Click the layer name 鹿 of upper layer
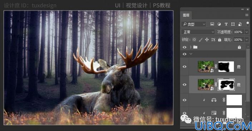The height and width of the screenshot is (131, 252). 239,67
